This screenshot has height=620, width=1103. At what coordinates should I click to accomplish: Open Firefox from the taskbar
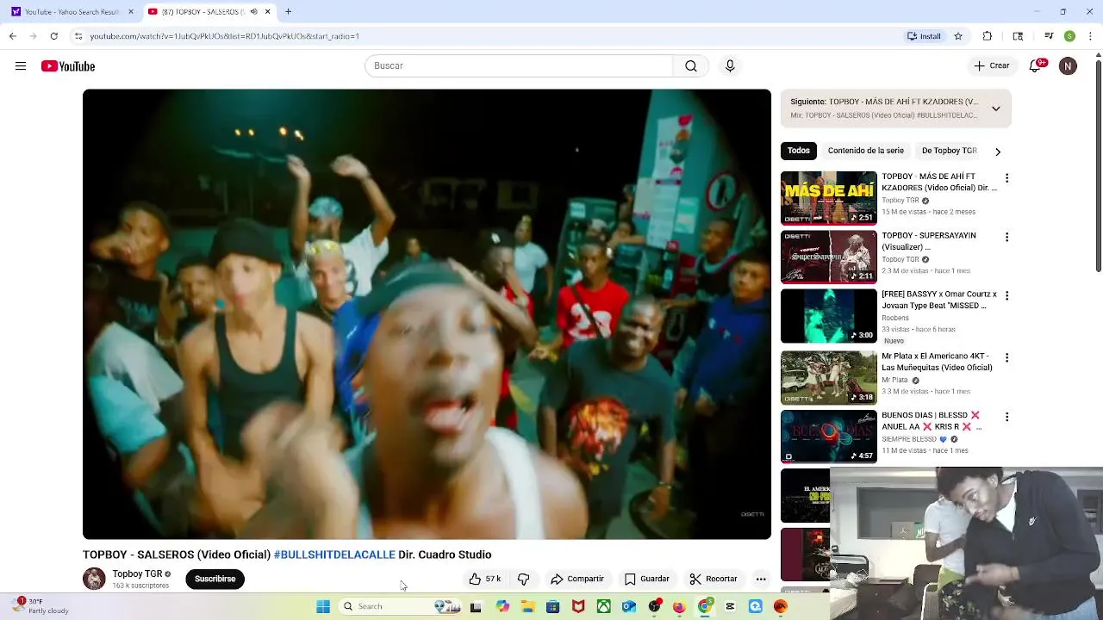(679, 606)
